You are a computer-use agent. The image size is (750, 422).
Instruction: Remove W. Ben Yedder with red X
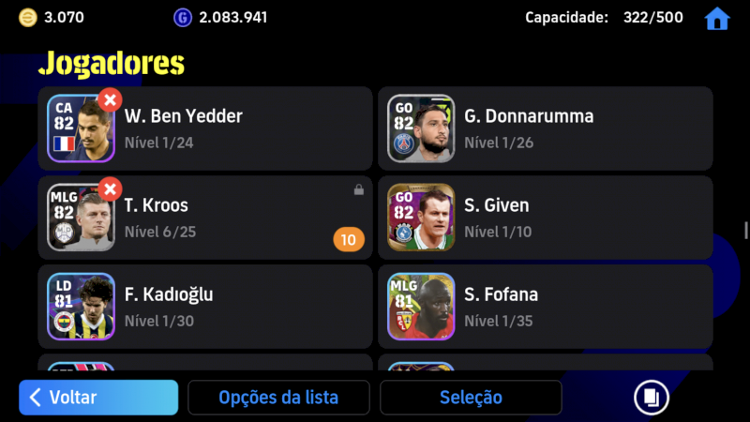[x=110, y=100]
